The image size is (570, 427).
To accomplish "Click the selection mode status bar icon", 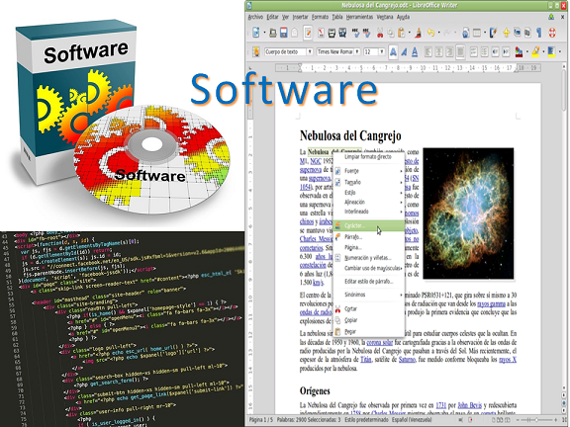I will click(460, 420).
